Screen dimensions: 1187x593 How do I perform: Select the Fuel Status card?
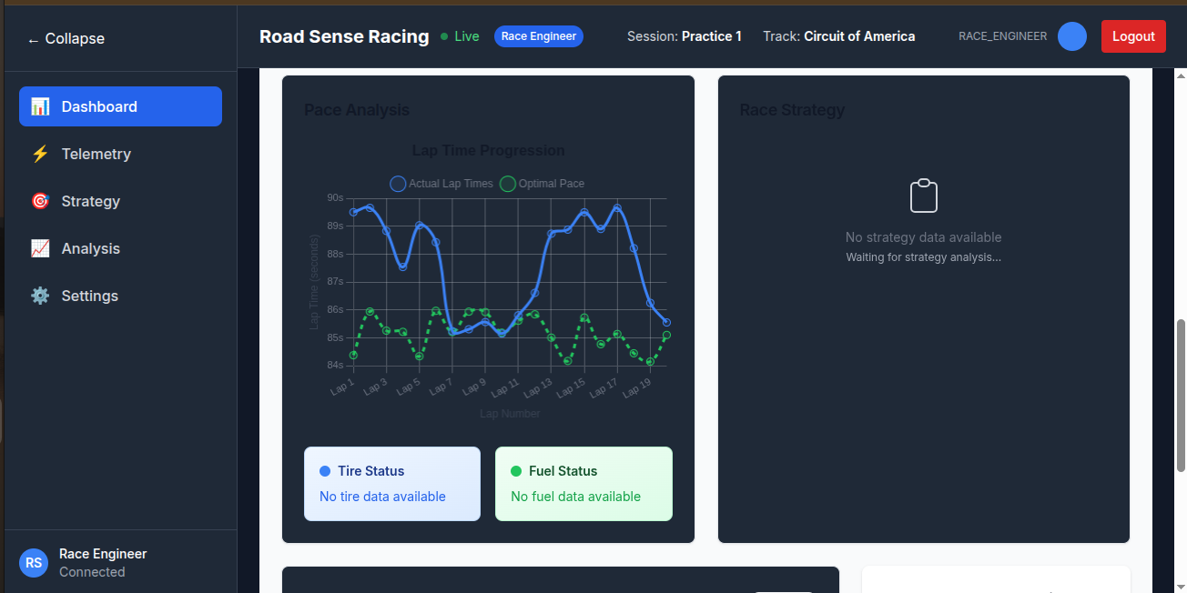(x=583, y=484)
